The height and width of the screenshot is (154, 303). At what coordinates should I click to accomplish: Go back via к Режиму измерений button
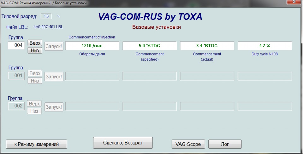click(x=37, y=144)
